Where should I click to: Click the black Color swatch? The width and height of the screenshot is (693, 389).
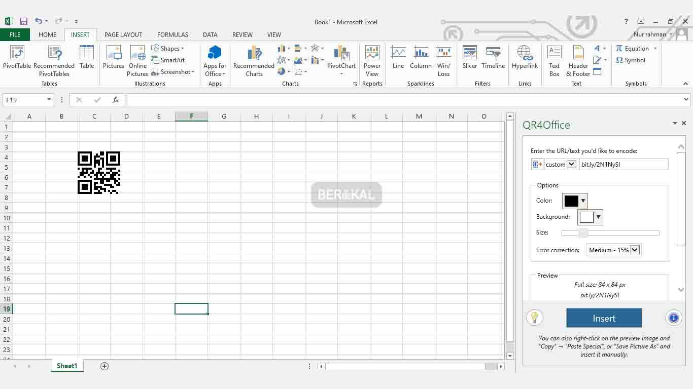point(571,201)
